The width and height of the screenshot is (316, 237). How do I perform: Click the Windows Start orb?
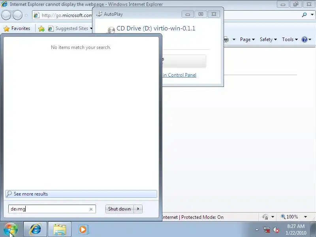(11, 229)
